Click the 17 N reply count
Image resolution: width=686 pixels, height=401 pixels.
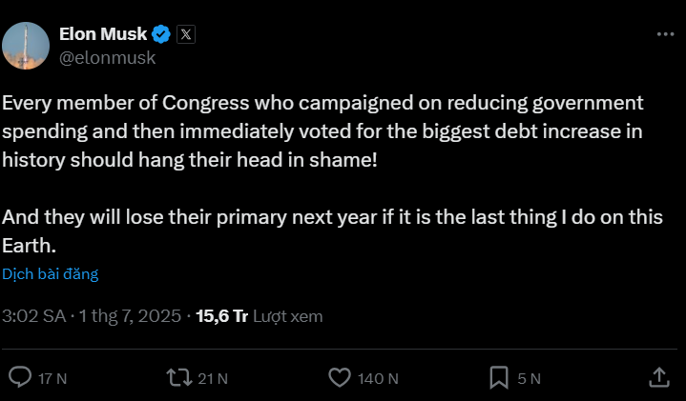[x=52, y=378]
